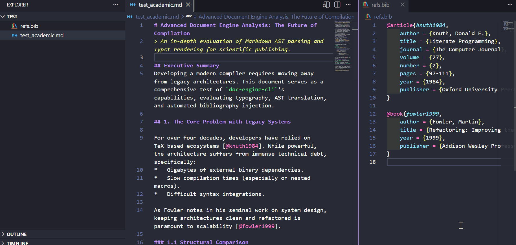The width and height of the screenshot is (516, 245).
Task: Place cursor on '## 1. The Core Problem with Legacy Systems'
Action: (x=222, y=122)
